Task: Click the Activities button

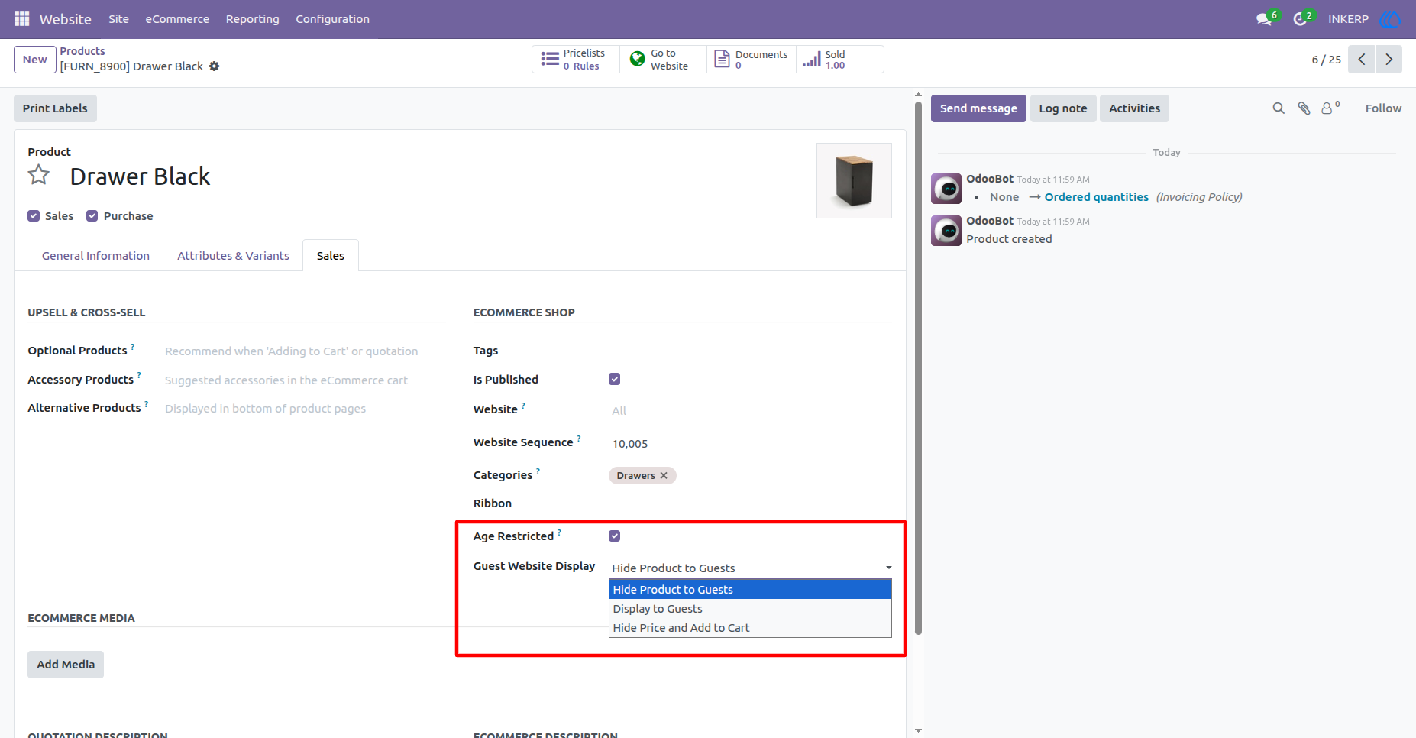Action: tap(1134, 108)
